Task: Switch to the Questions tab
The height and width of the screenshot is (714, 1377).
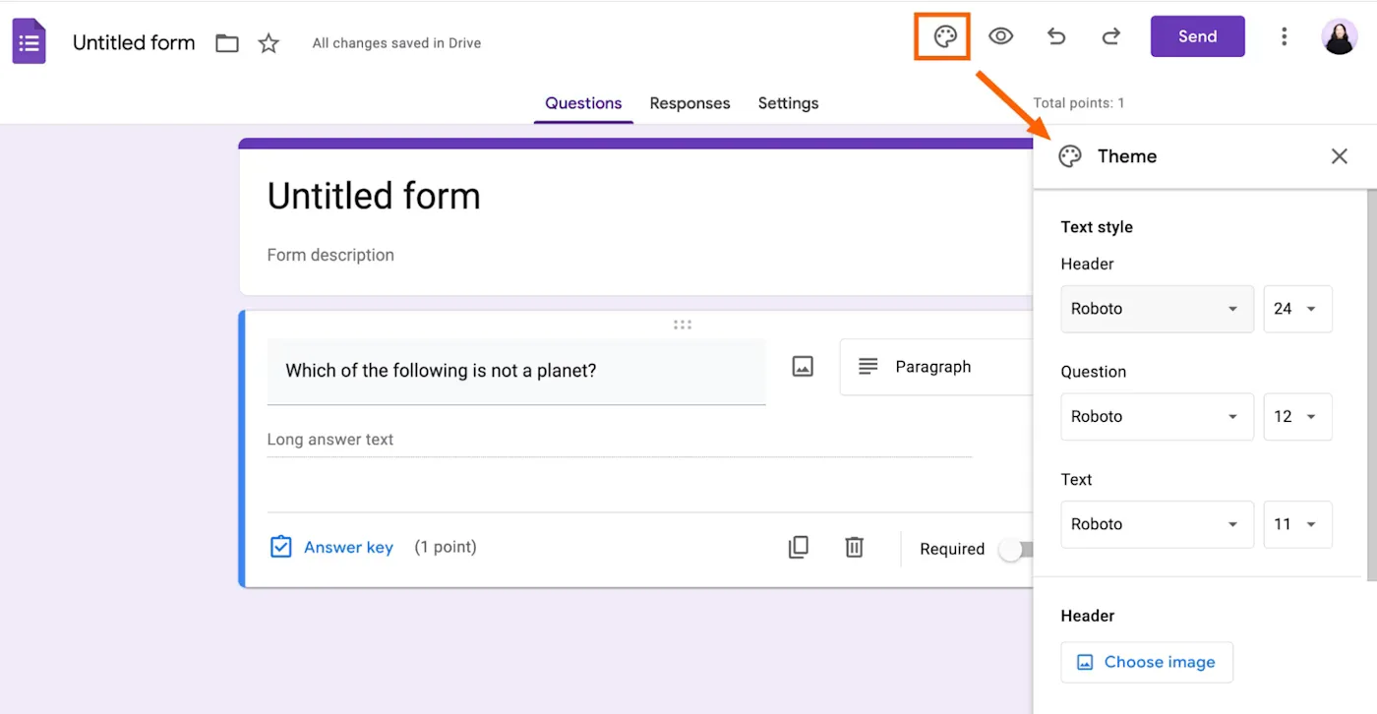Action: click(583, 103)
